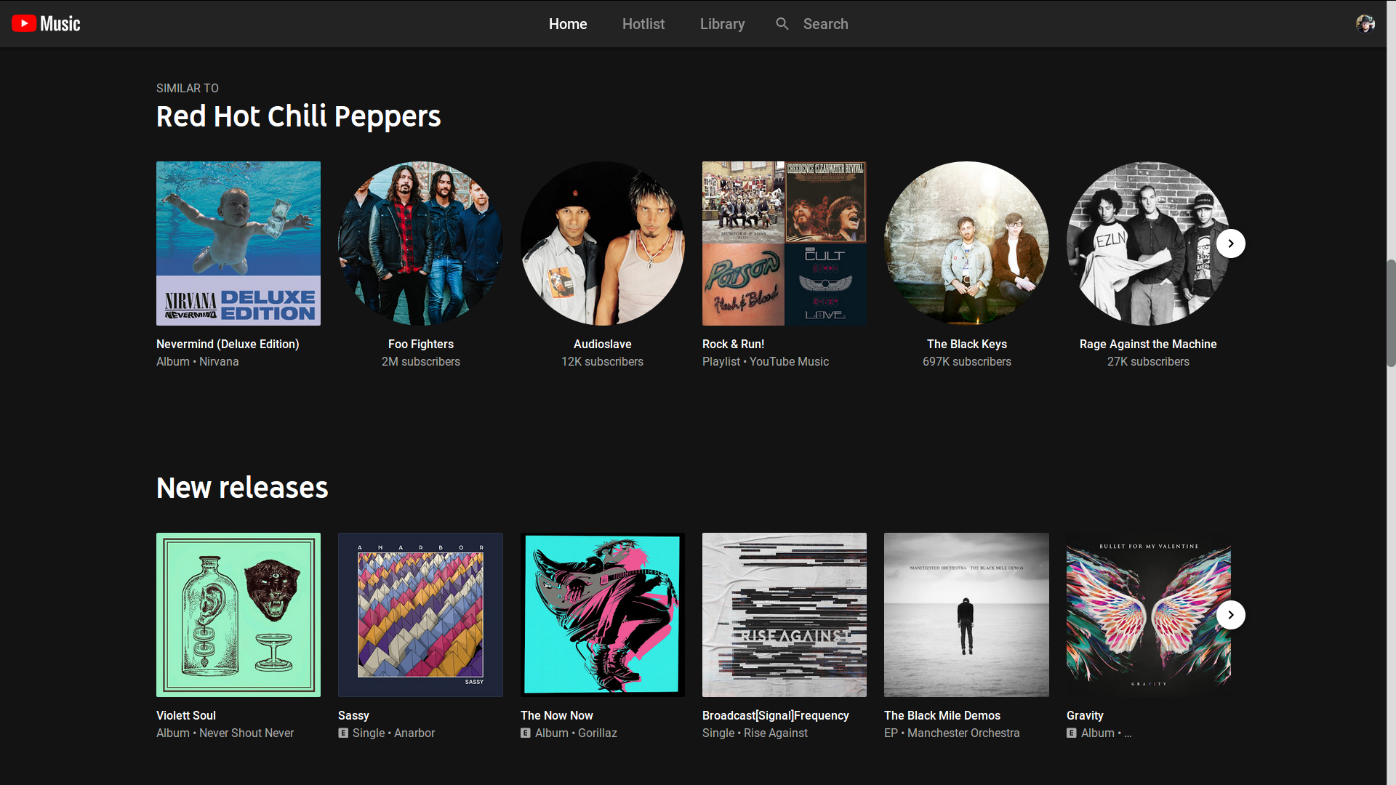Select The Now Now Gorillaz album
The image size is (1396, 785).
pos(602,614)
